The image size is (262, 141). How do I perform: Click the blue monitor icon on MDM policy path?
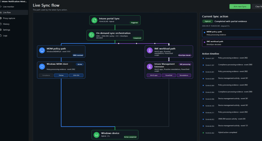click(42, 50)
